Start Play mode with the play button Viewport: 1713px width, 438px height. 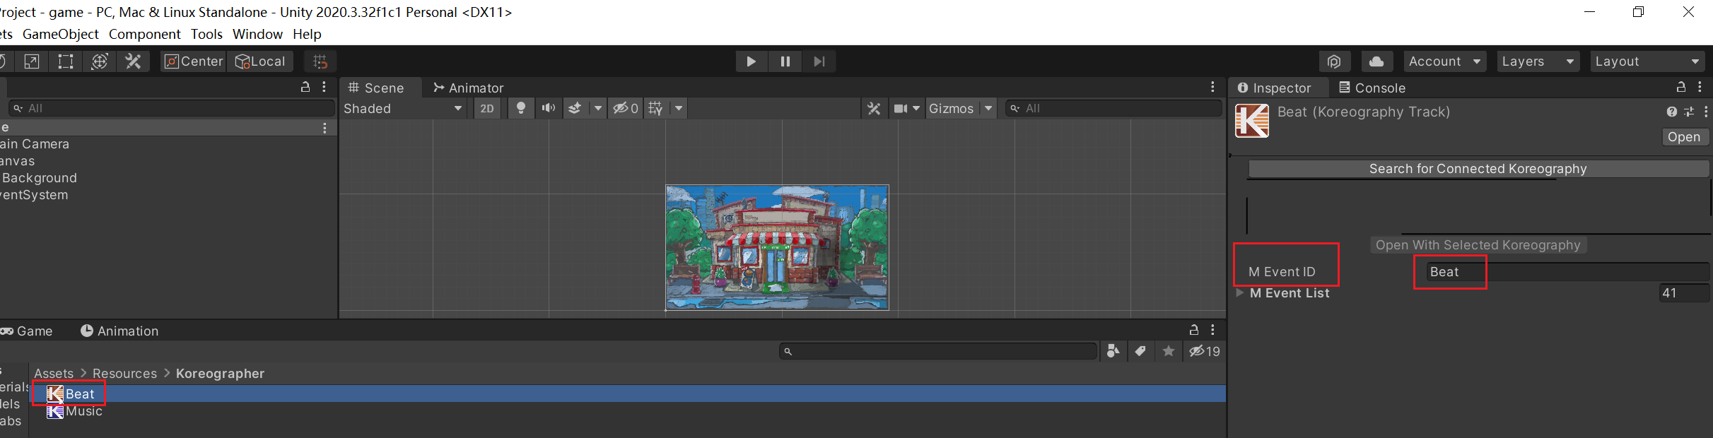coord(752,61)
